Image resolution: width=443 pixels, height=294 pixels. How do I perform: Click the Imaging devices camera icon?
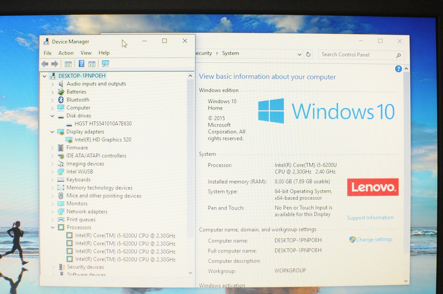pos(61,164)
